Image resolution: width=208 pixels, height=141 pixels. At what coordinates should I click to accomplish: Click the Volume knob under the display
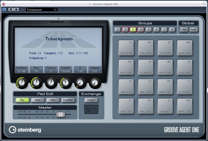pyautogui.click(x=22, y=83)
